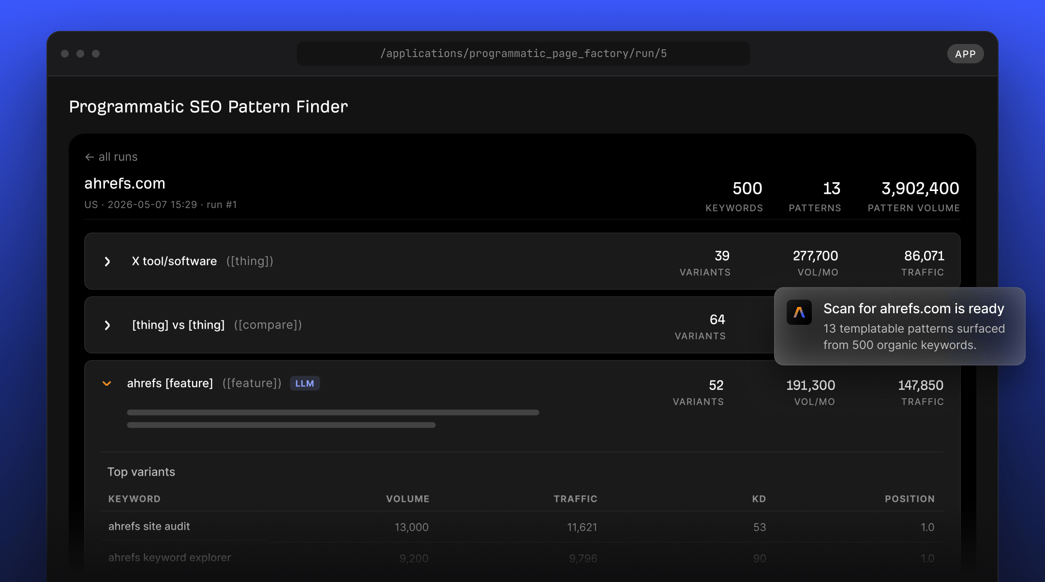Sort by the TRAFFIC column header
This screenshot has width=1045, height=582.
575,499
